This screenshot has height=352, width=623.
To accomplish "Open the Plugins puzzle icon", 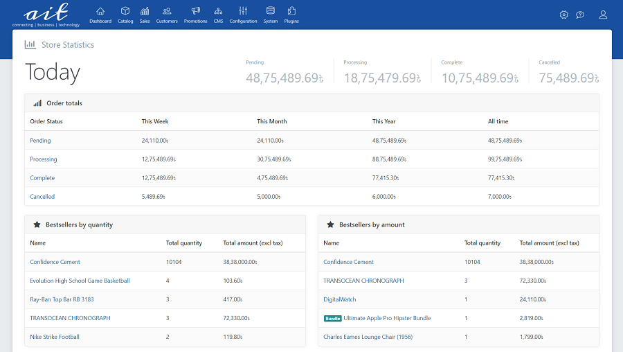I will [291, 11].
